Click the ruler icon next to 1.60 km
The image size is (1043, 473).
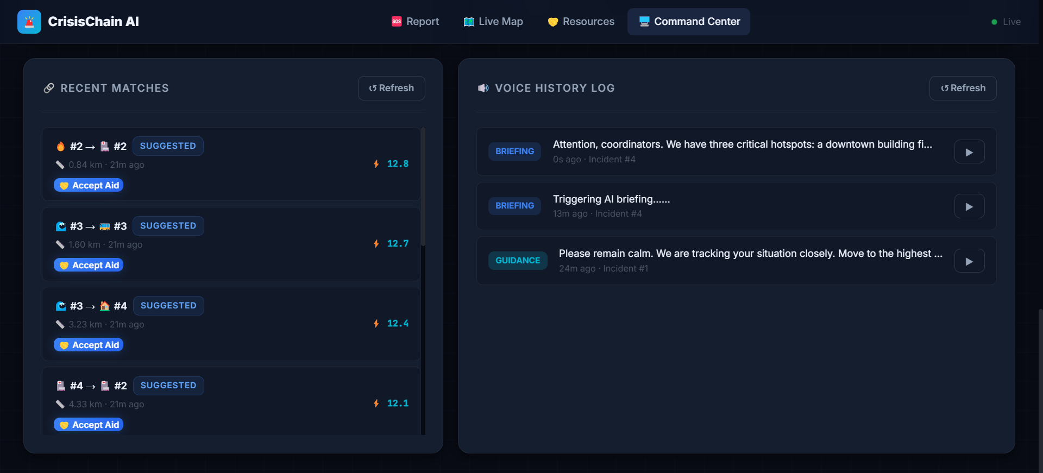tap(60, 245)
